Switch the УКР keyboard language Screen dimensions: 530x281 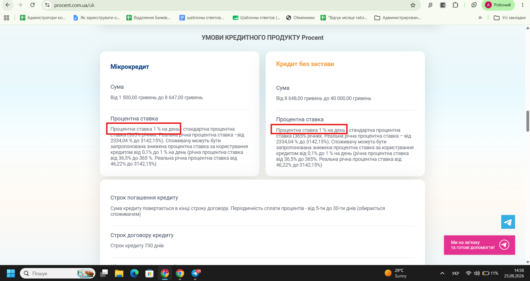[x=455, y=273]
